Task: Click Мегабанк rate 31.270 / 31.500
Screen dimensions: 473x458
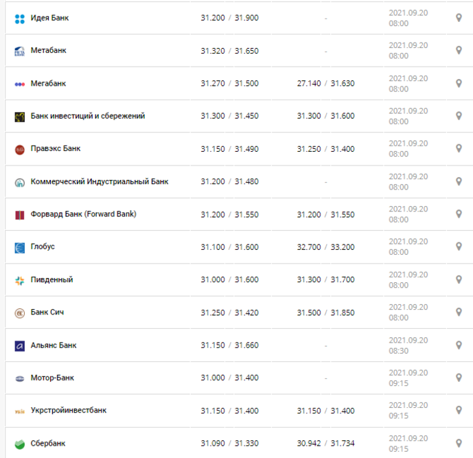Action: coord(229,83)
